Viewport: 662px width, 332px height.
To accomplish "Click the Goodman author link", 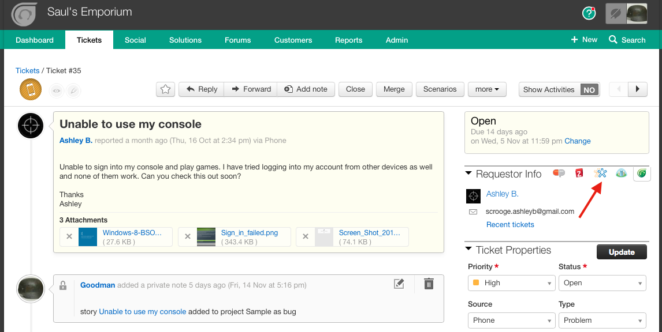I will tap(98, 285).
